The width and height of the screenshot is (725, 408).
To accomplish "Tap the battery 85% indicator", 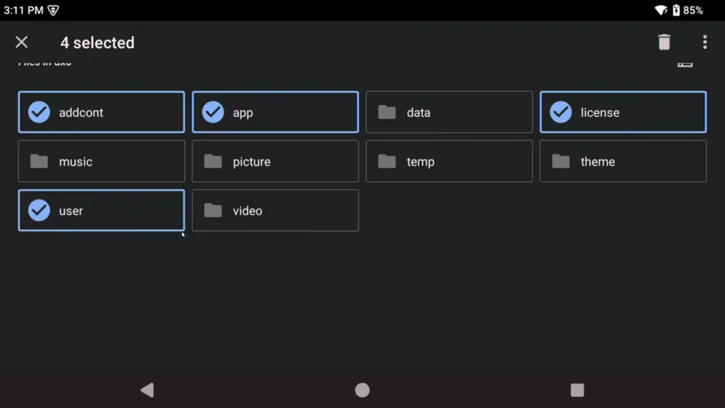I will 687,10.
